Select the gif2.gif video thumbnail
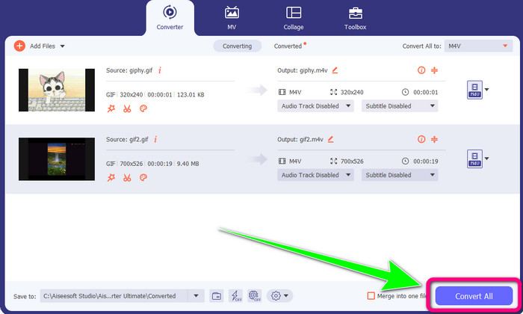This screenshot has width=523, height=314. 57,159
